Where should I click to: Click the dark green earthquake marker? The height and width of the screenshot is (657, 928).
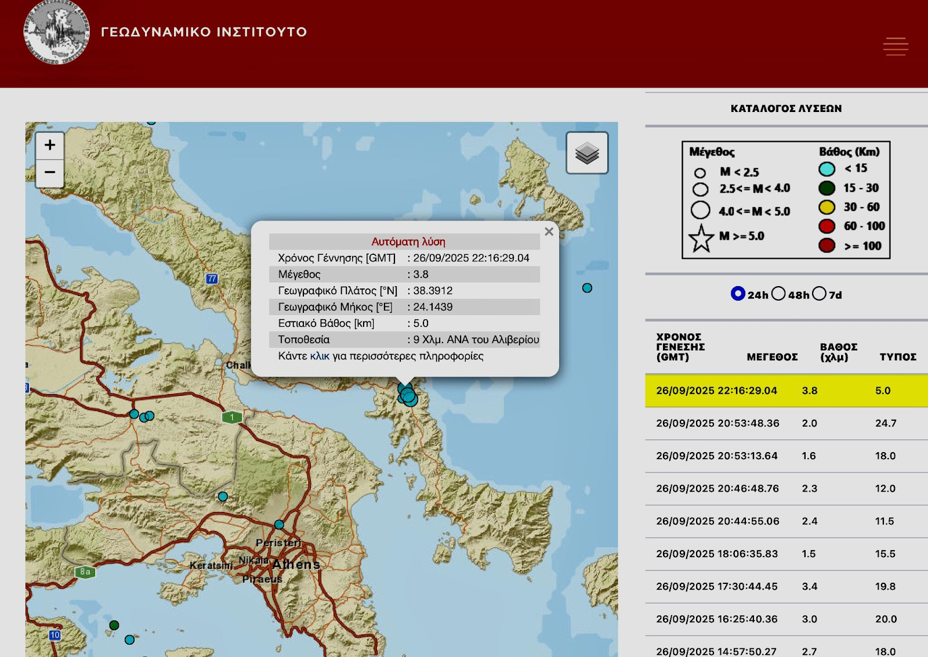(114, 625)
